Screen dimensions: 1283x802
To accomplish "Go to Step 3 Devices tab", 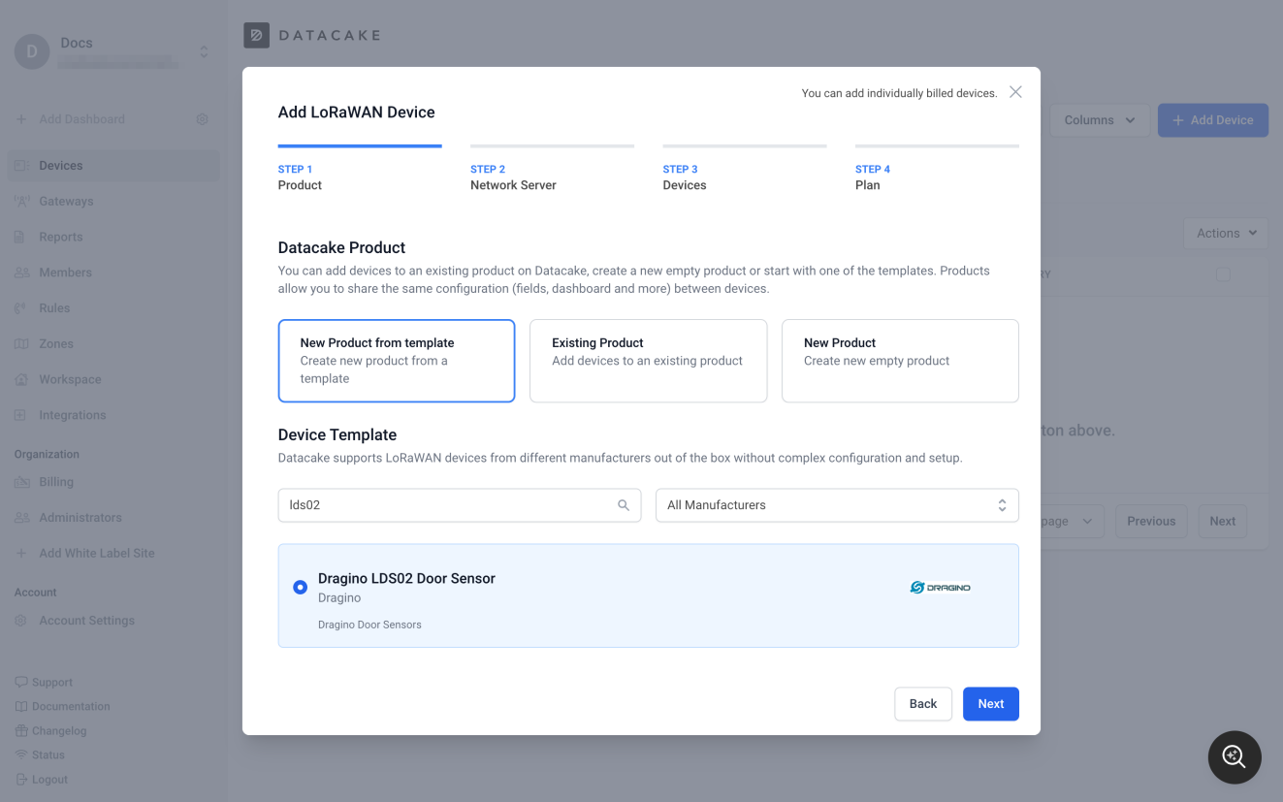I will [745, 169].
